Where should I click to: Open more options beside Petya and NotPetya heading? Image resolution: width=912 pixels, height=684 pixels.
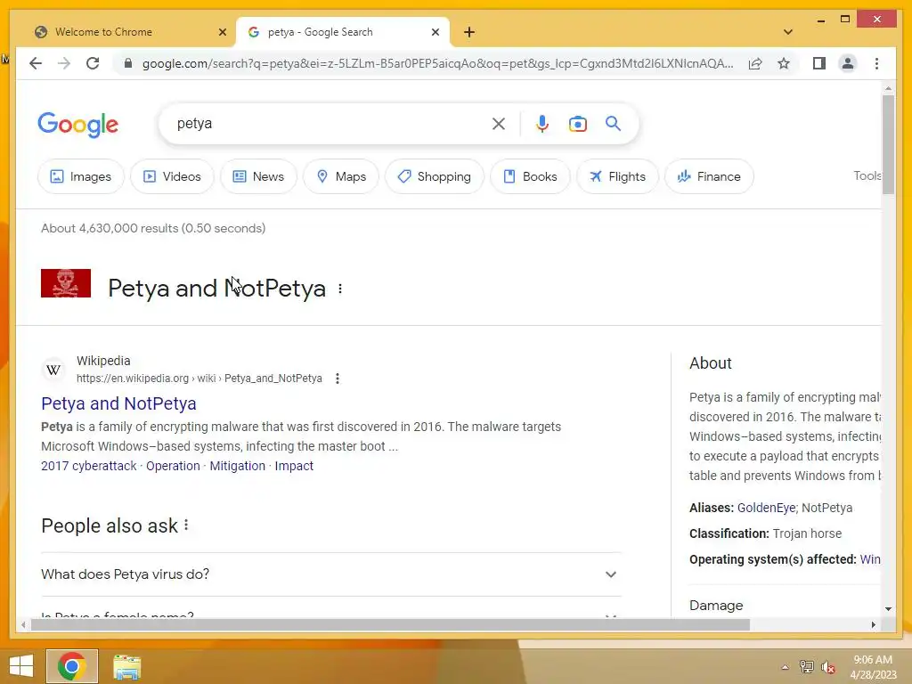pos(340,289)
